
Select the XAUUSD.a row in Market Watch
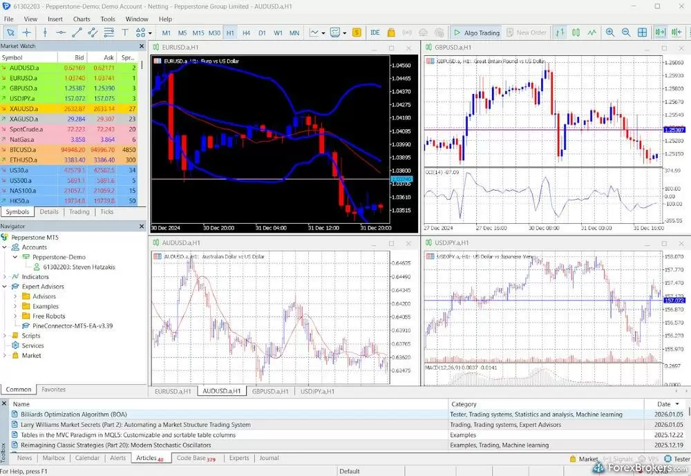pos(35,109)
